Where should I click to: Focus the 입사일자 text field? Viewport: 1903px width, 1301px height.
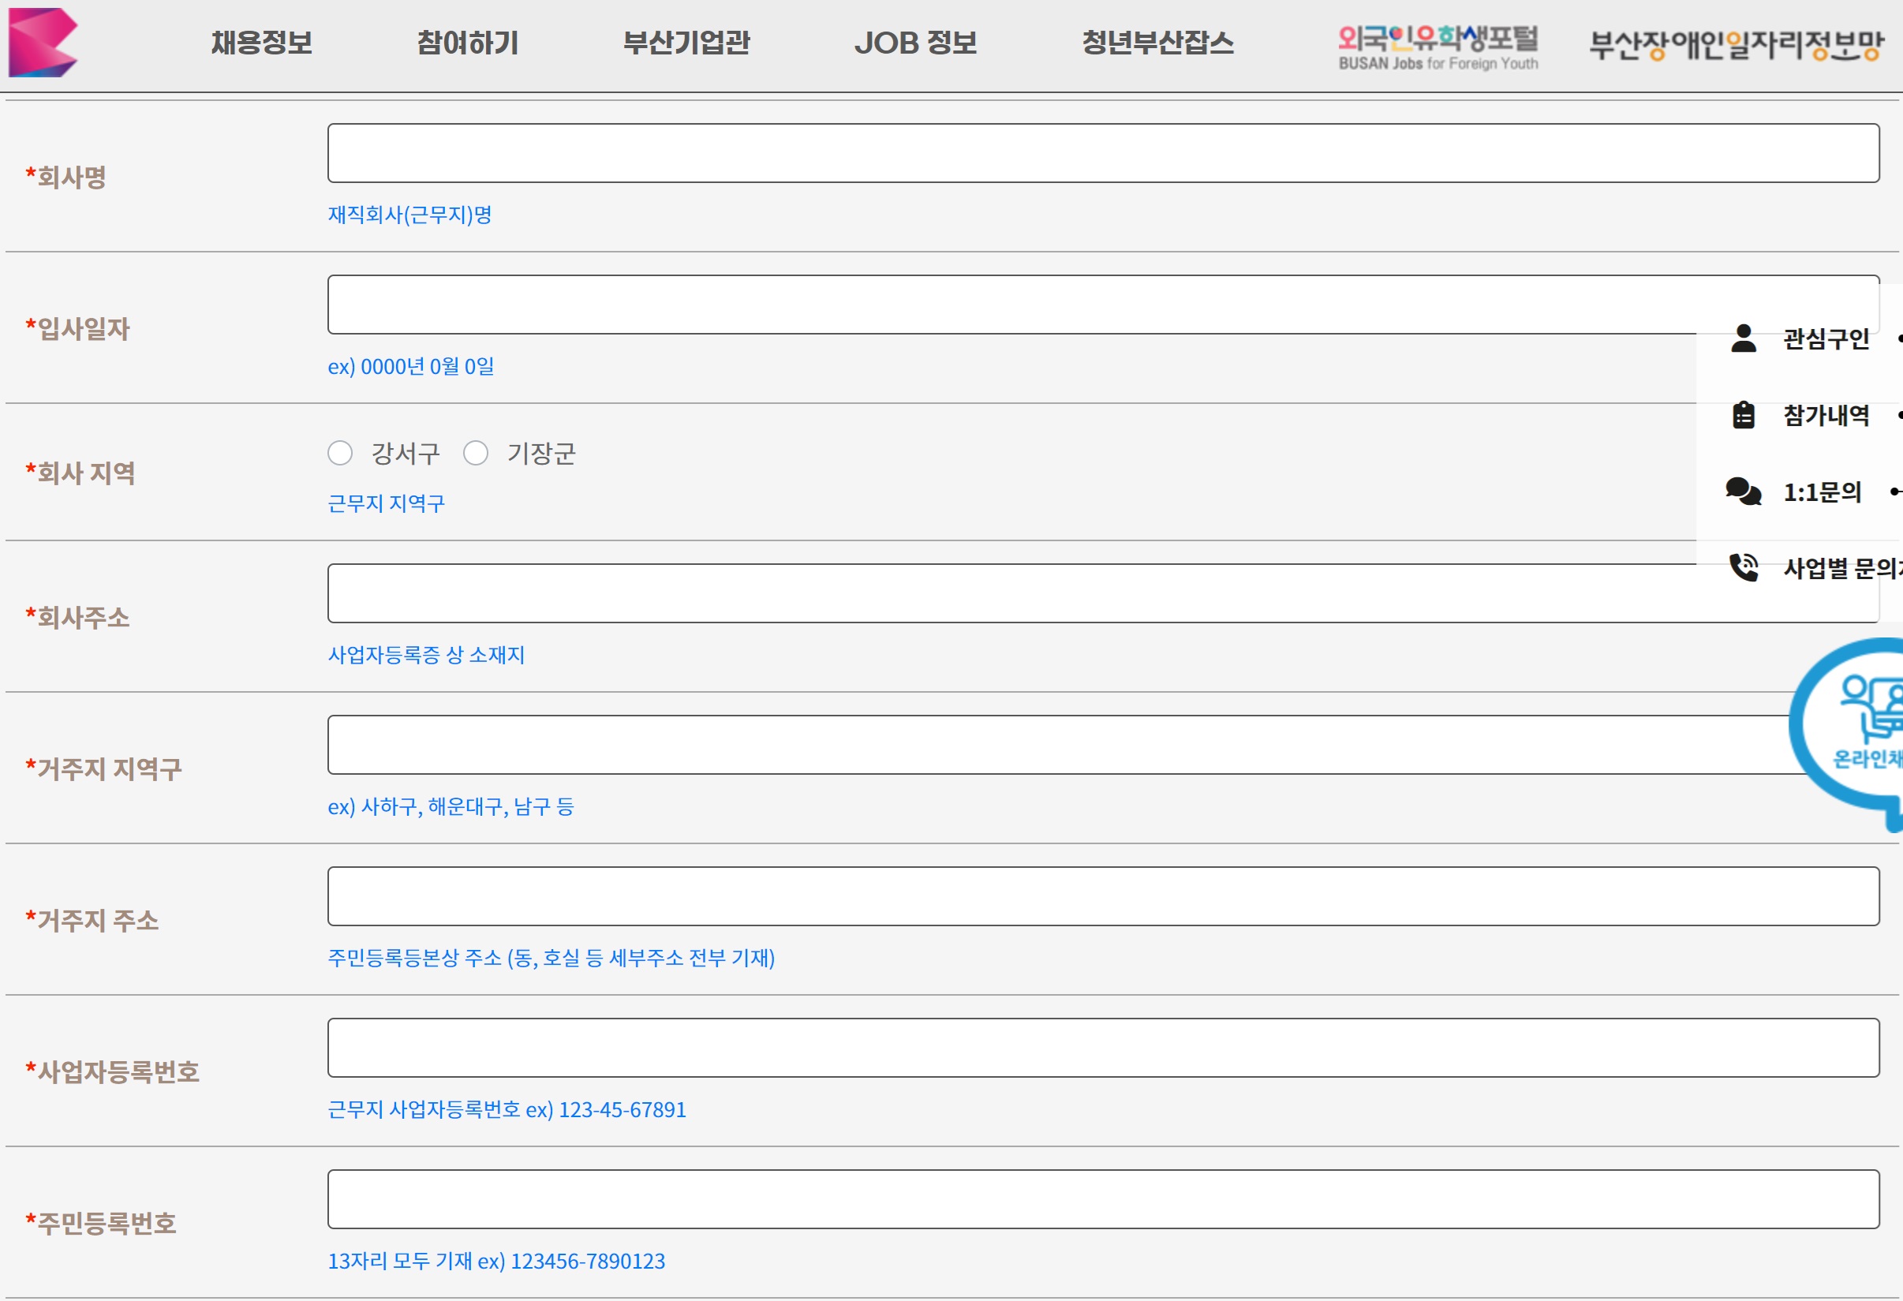982,305
